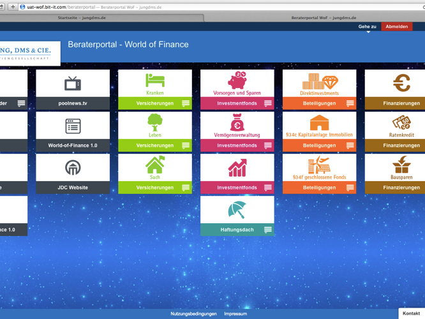The width and height of the screenshot is (425, 319).
Task: Expand list icon beside Kranken Versicherungen
Action: [186, 103]
